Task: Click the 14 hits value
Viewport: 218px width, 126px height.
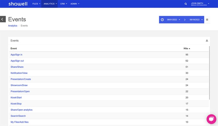Action: coord(187,116)
